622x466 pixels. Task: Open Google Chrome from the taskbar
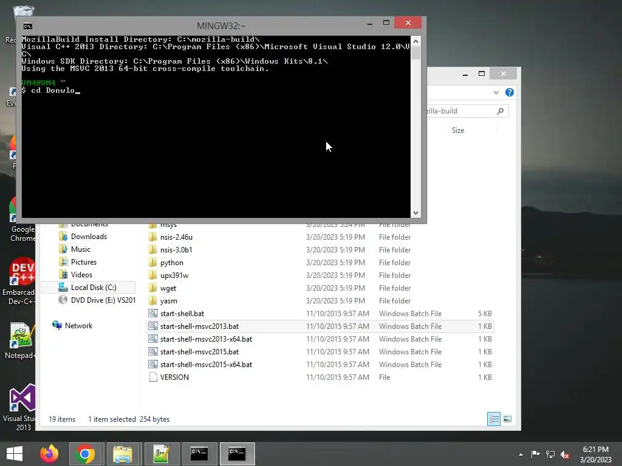click(85, 454)
